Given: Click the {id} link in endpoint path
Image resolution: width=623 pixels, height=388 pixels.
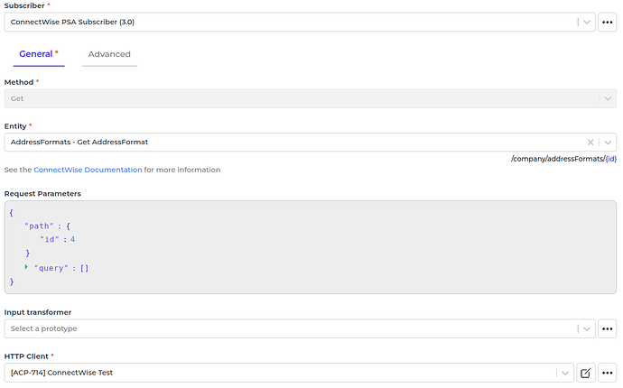Looking at the screenshot, I should point(609,159).
